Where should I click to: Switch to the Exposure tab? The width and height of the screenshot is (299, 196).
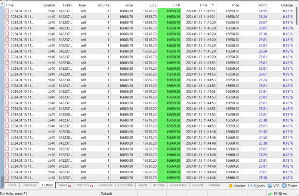click(29, 185)
